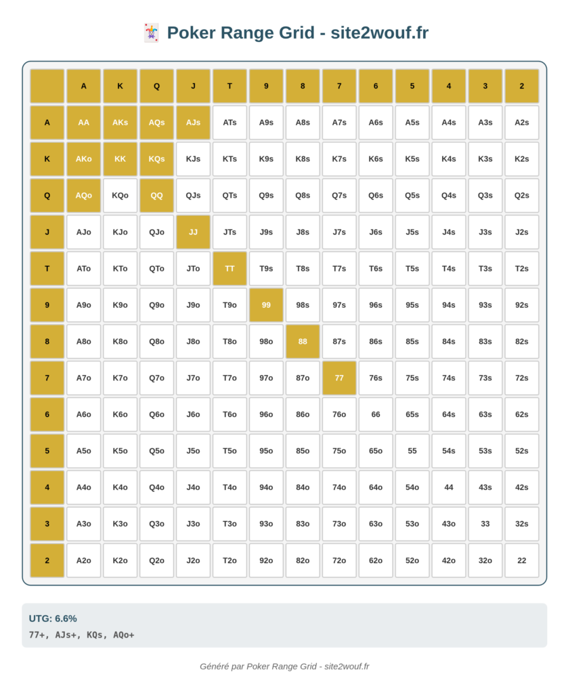The height and width of the screenshot is (693, 570).
Task: Click the joker card icon in title
Action: pos(151,33)
